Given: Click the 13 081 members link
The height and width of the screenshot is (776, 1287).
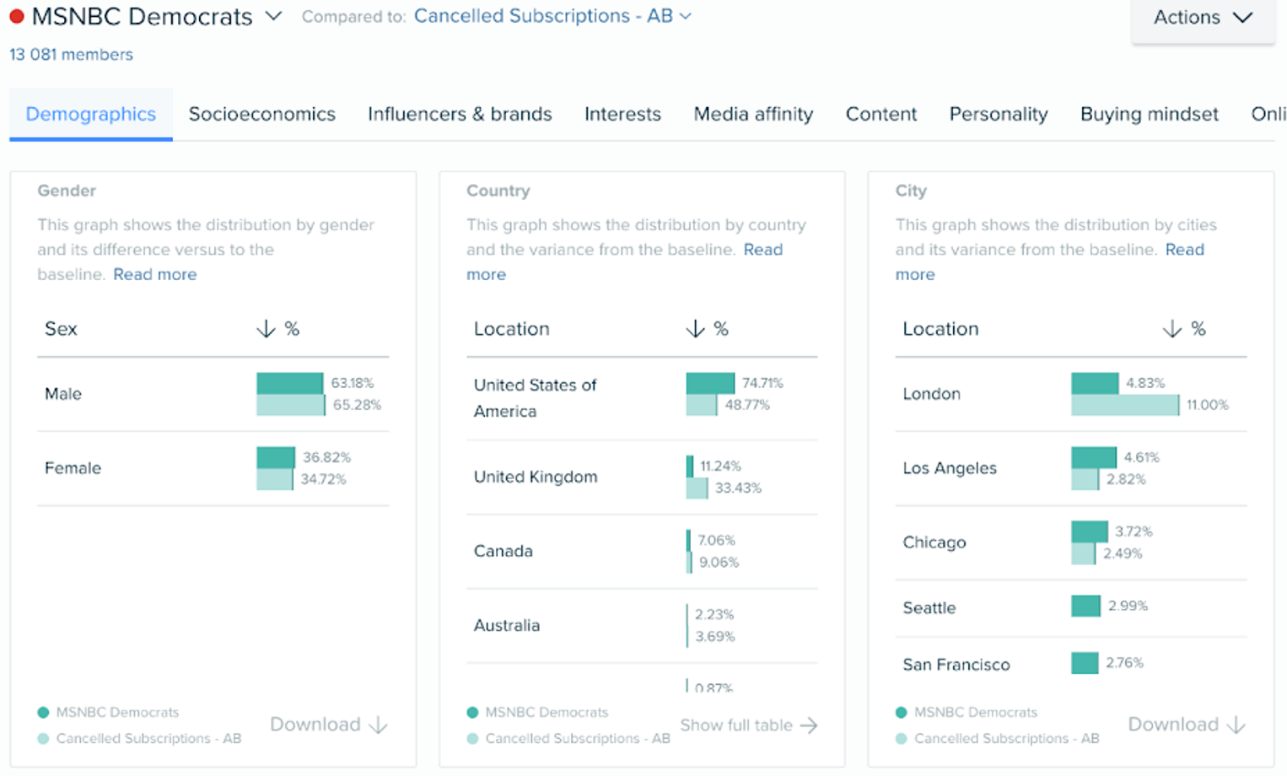Looking at the screenshot, I should [x=71, y=55].
